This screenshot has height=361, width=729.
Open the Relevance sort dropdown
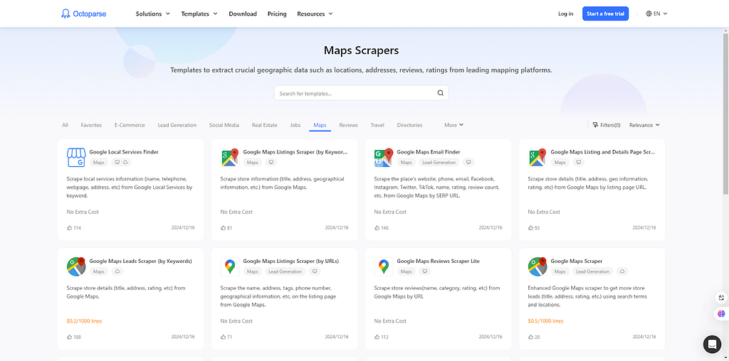[644, 125]
